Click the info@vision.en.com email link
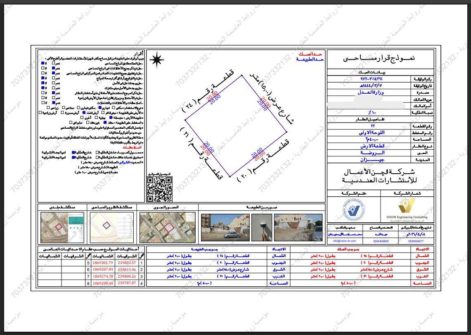 click(344, 241)
